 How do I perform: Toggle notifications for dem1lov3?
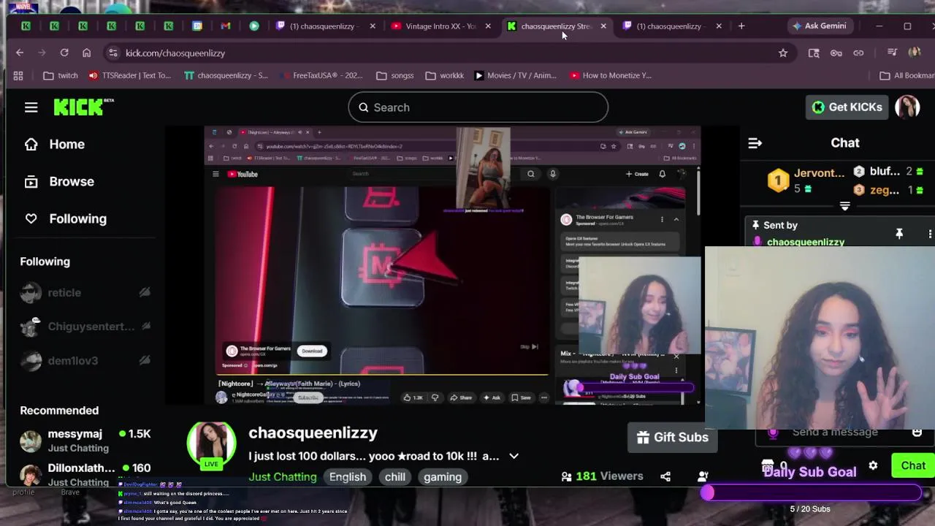pyautogui.click(x=145, y=360)
